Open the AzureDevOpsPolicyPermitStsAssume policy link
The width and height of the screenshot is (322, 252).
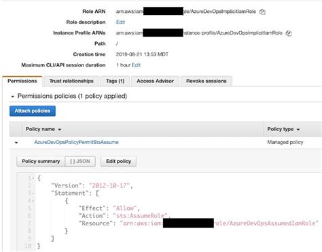click(77, 142)
